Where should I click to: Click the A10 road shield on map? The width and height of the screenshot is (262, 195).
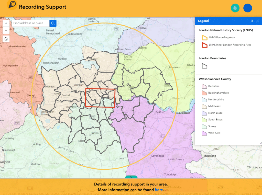pyautogui.click(x=117, y=29)
